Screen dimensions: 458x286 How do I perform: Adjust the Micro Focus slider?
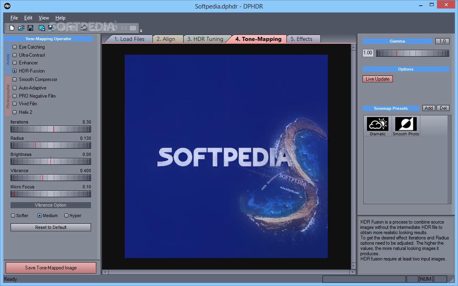51,194
